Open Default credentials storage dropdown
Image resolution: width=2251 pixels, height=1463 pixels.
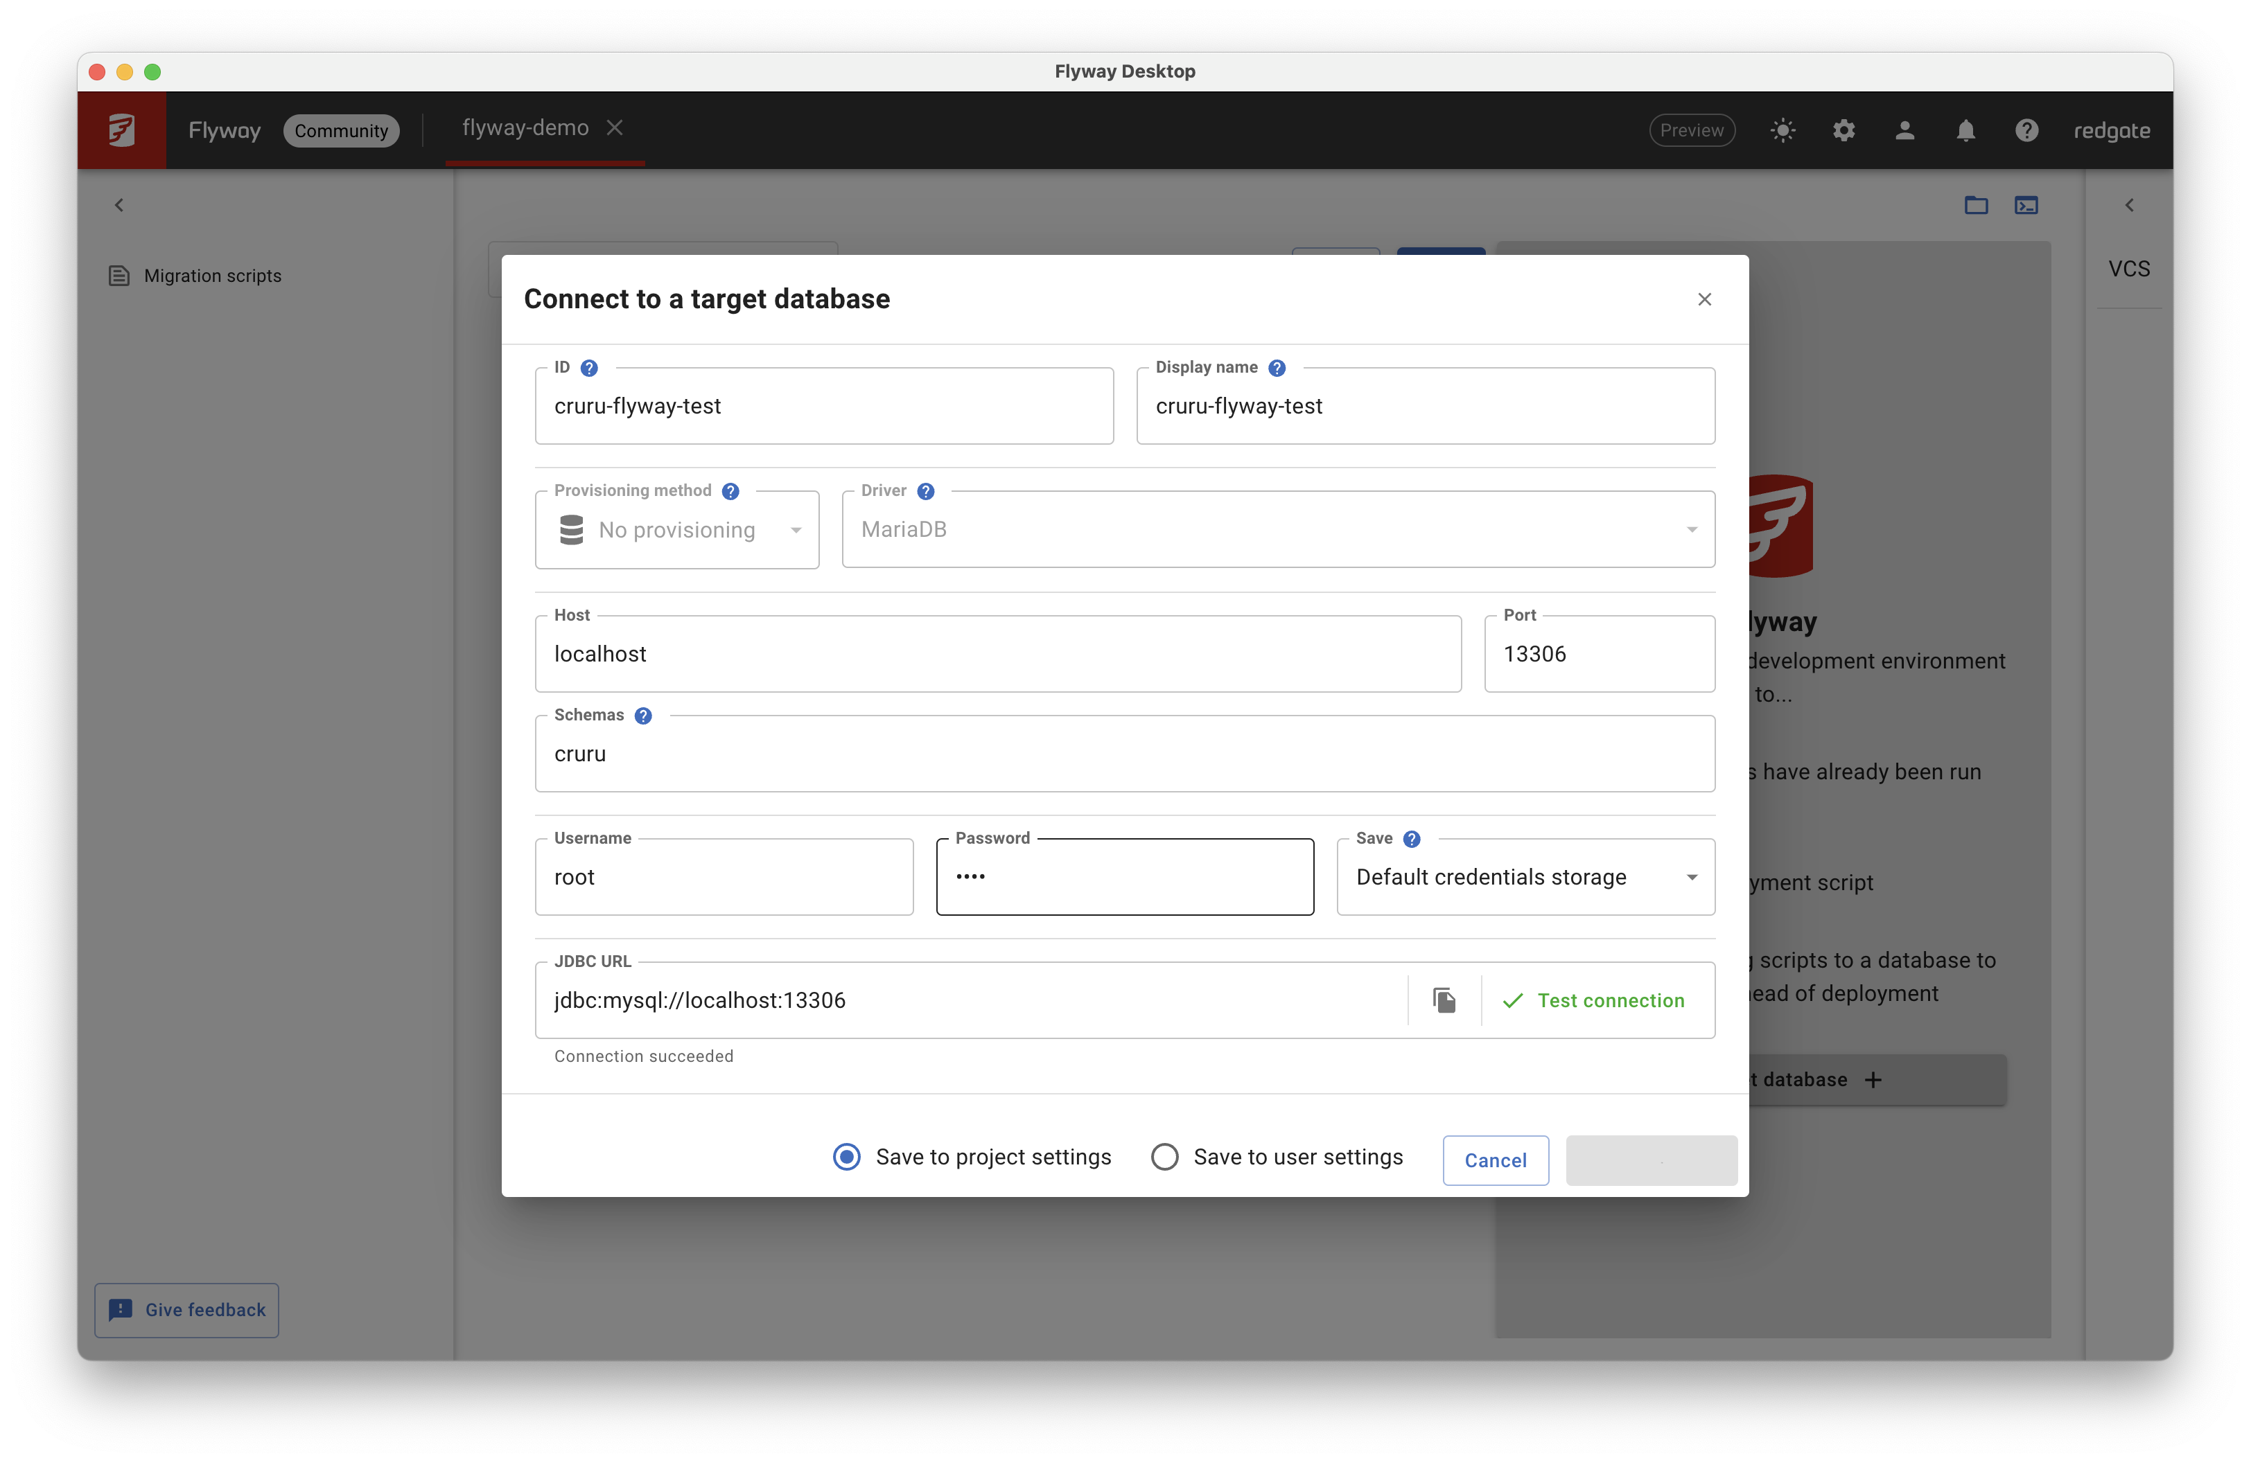(1525, 878)
